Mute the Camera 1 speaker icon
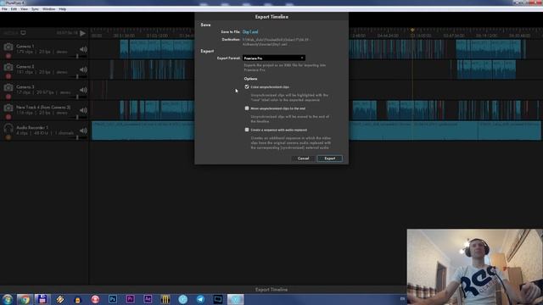Screen dimensions: 543x305 (83, 49)
